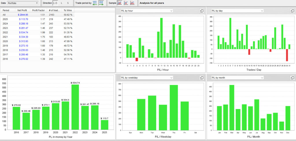Pop out the P/L by hour chart
The width and height of the screenshot is (296, 141).
pyautogui.click(x=202, y=11)
